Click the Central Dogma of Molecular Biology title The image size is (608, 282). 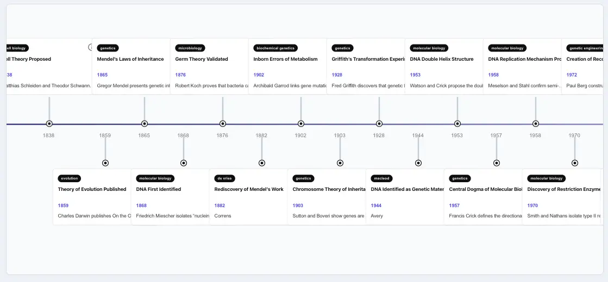coord(485,190)
